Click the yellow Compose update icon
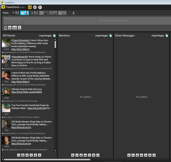 click(30, 7)
